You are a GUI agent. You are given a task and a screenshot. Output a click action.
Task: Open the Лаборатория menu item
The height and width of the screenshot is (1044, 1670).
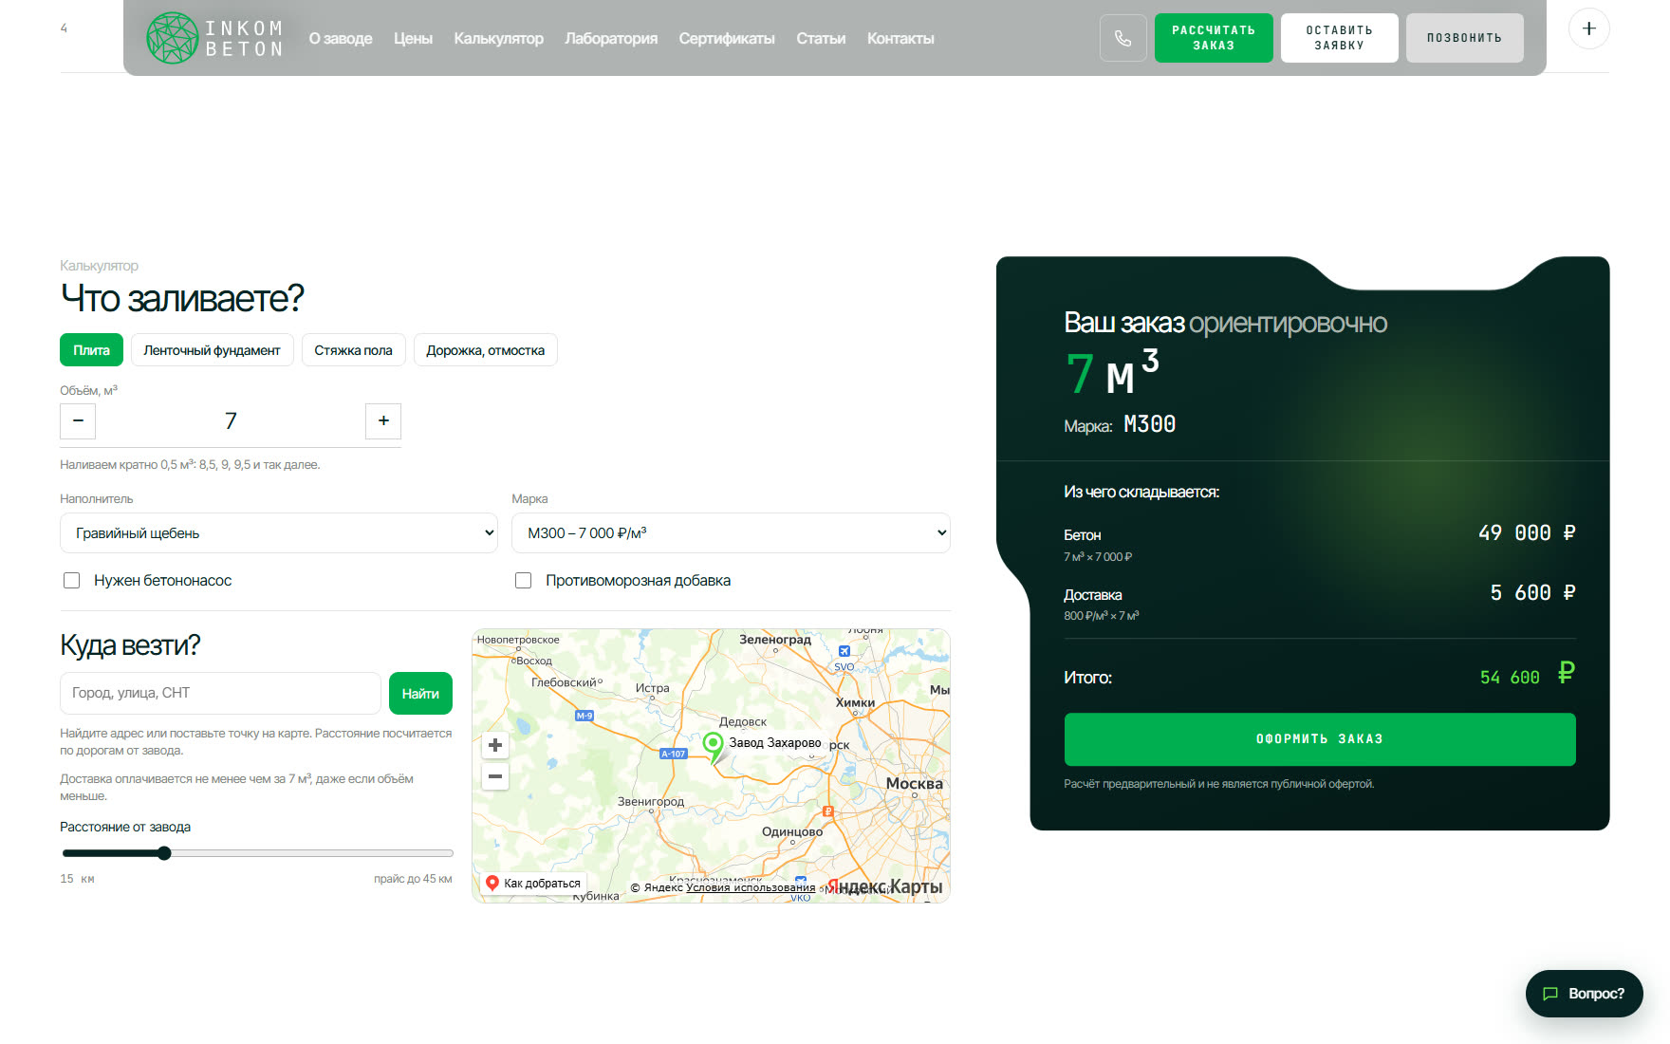611,39
